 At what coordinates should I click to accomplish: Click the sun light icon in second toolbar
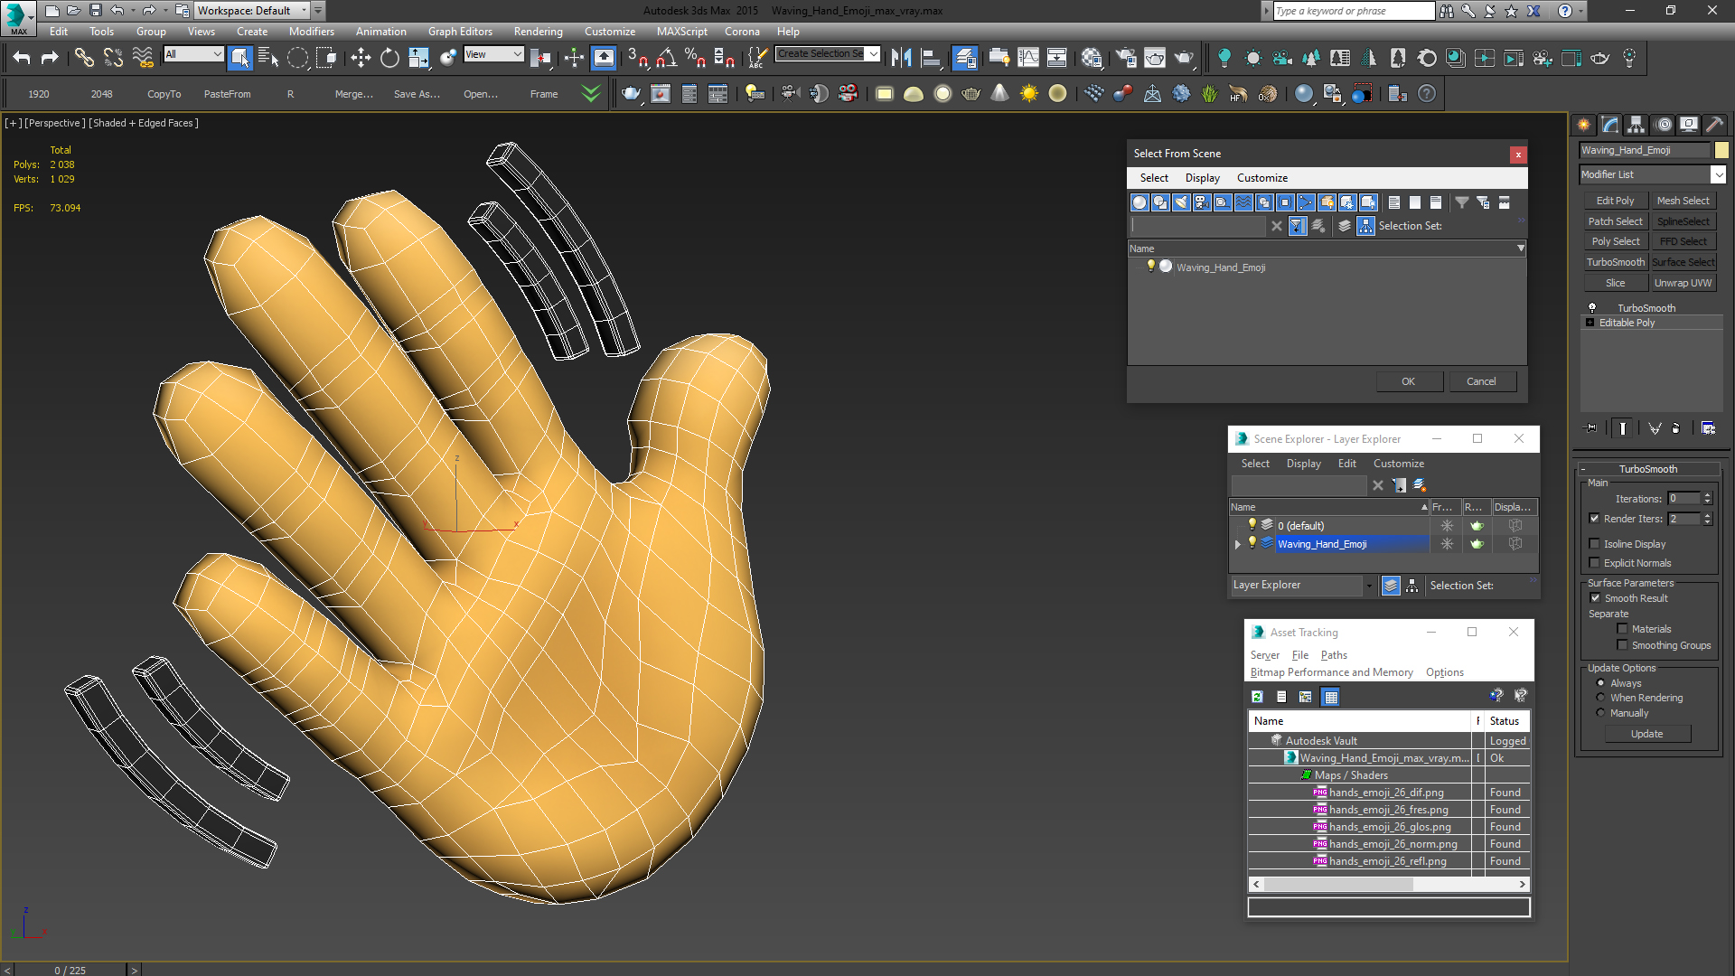[1029, 93]
